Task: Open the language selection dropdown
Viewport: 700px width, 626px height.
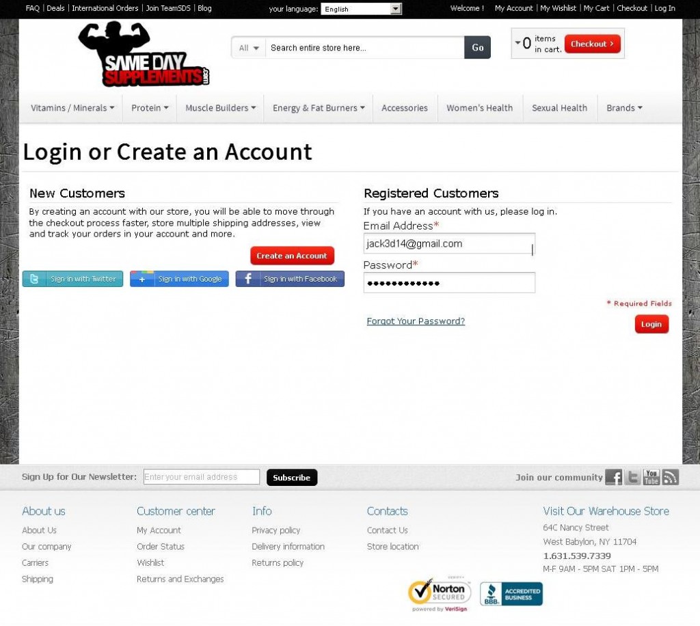Action: coord(362,9)
